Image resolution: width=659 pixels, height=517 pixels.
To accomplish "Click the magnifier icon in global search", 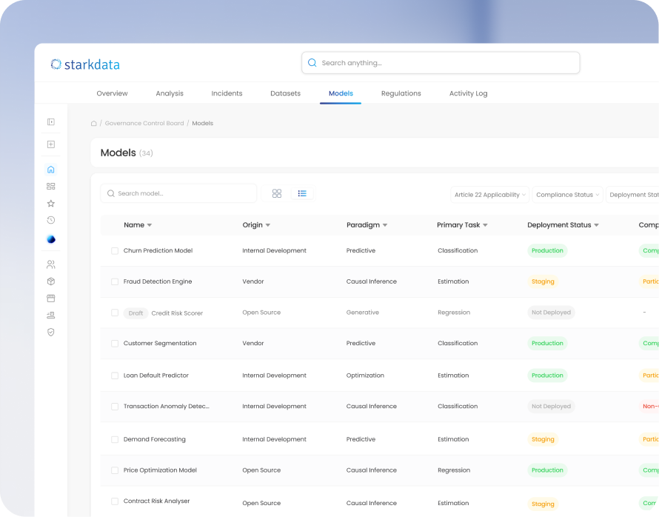I will [312, 63].
